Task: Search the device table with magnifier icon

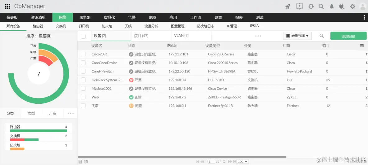Action: pos(322,36)
